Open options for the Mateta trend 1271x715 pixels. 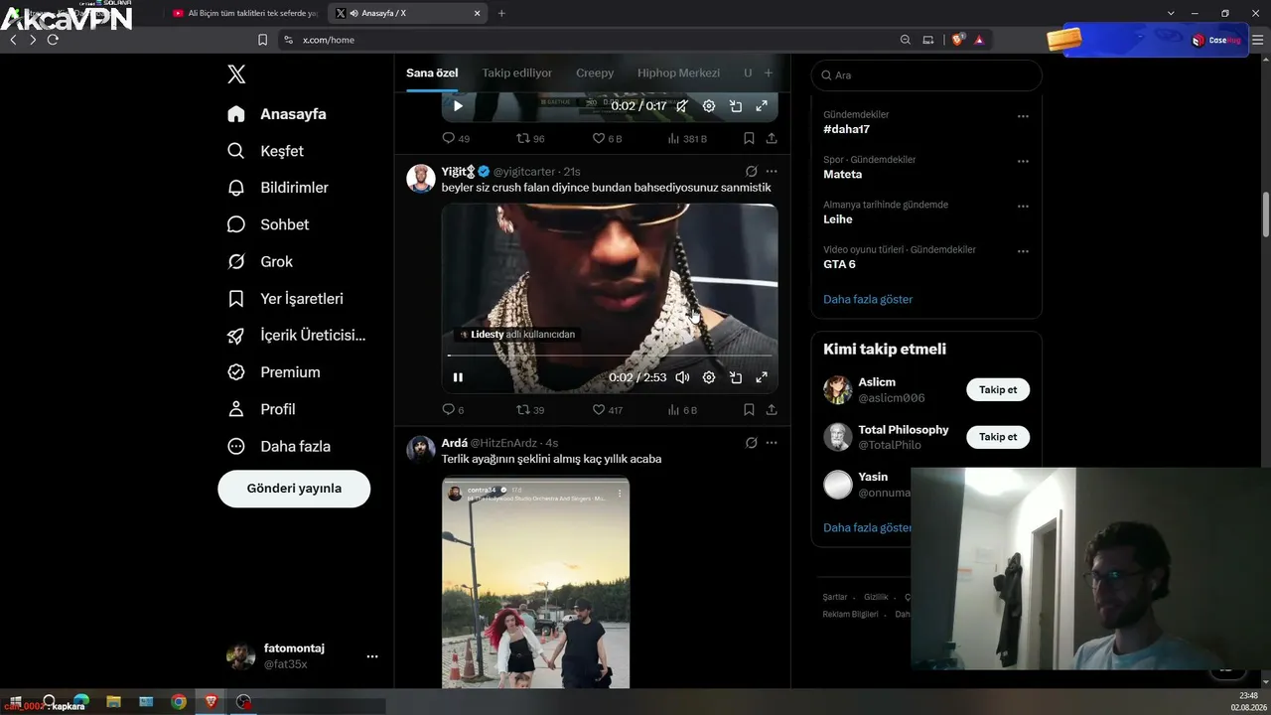point(1023,161)
